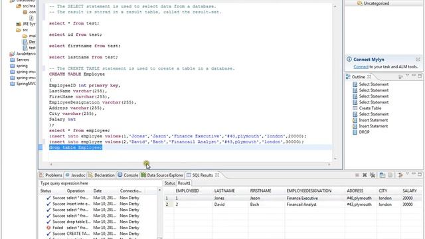Select the Create Table entry in Outline
Screen dimensions: 425x239
[x=370, y=108]
